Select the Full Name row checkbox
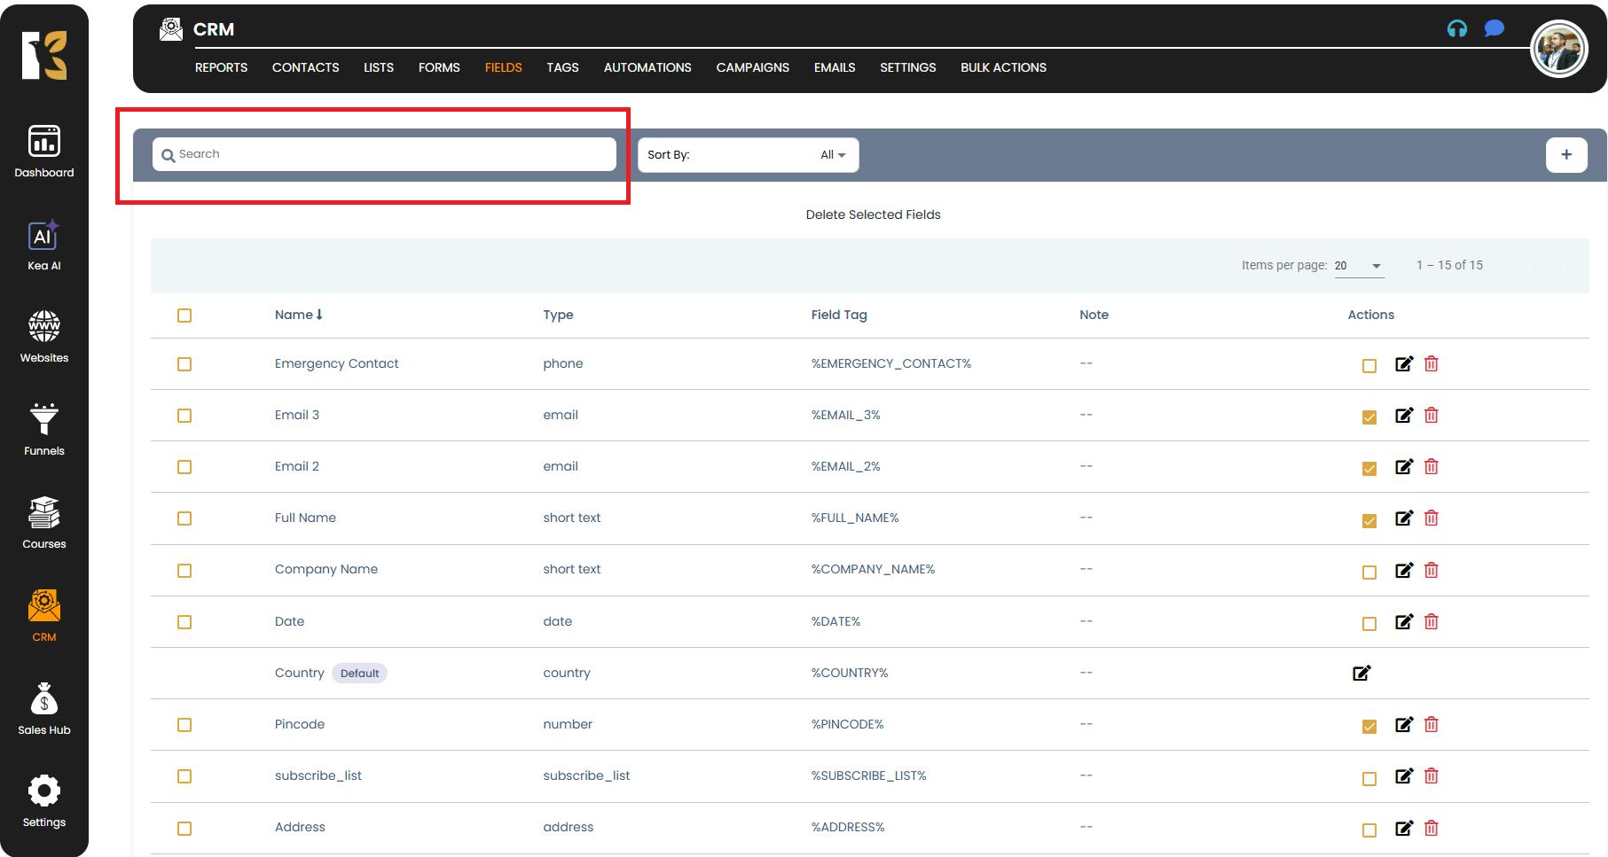Viewport: 1608px width, 857px height. 184,518
